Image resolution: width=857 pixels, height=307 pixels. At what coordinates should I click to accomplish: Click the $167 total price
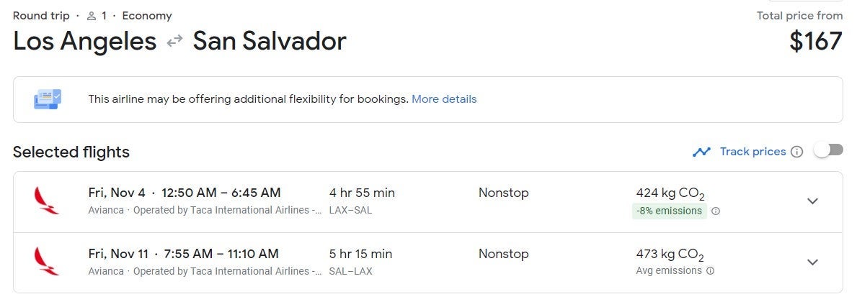point(815,42)
